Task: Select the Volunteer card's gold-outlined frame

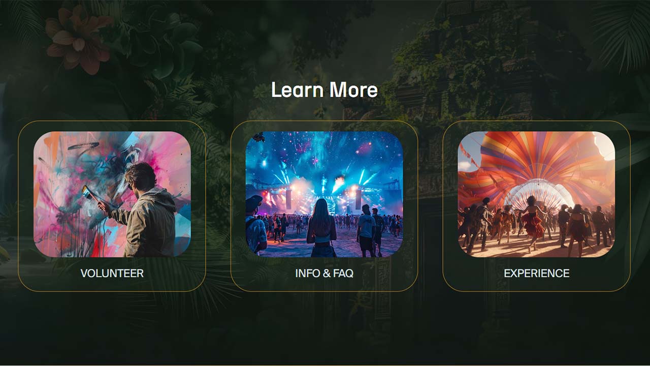Action: (112, 206)
